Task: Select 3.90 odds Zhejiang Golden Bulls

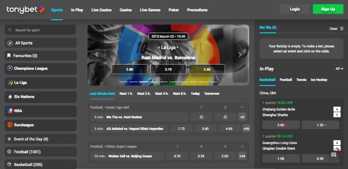Action: (281, 125)
